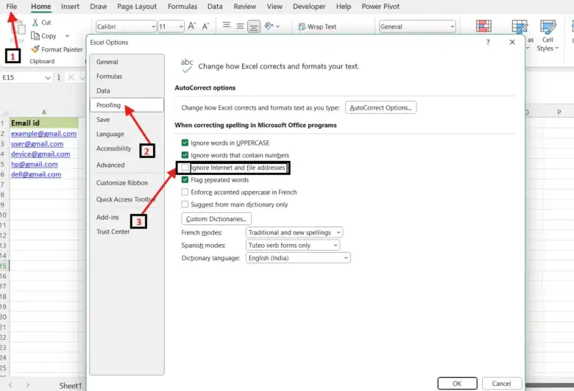Screen dimensions: 574x391
Task: Open the Formulas ribbon tab
Action: click(183, 7)
